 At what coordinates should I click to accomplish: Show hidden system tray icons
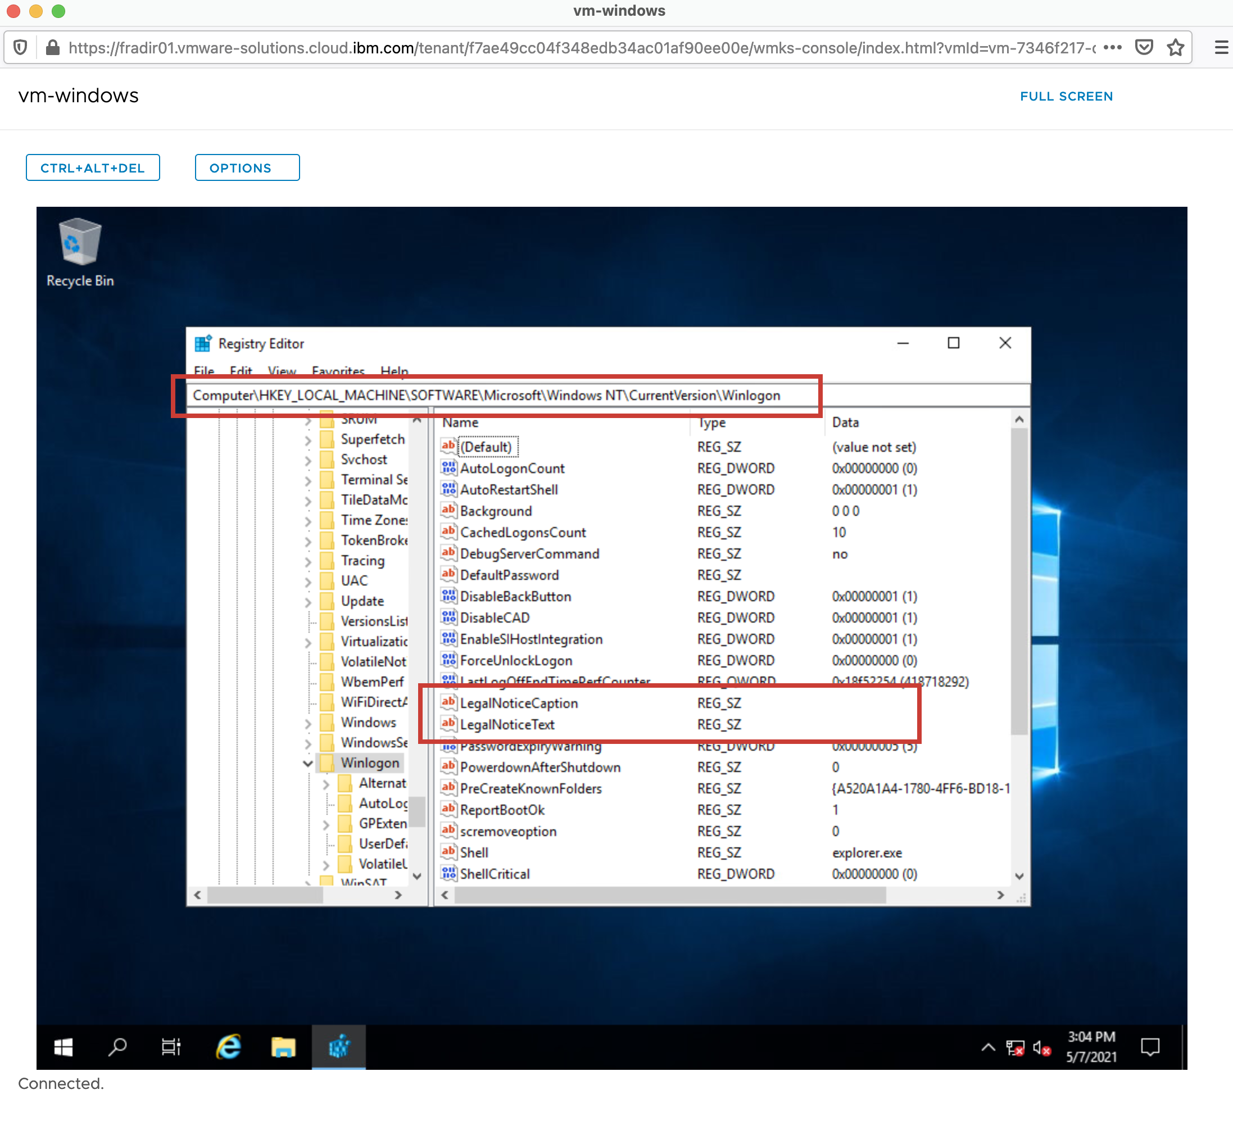point(988,1047)
